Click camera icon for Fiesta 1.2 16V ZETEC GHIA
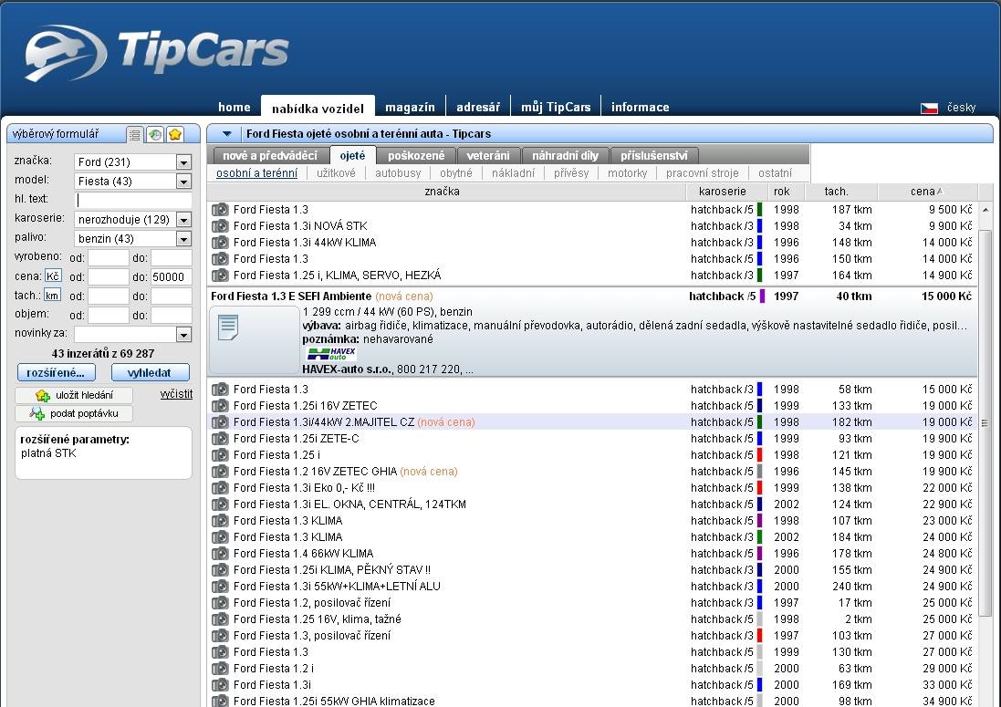This screenshot has height=707, width=1001. coord(220,472)
